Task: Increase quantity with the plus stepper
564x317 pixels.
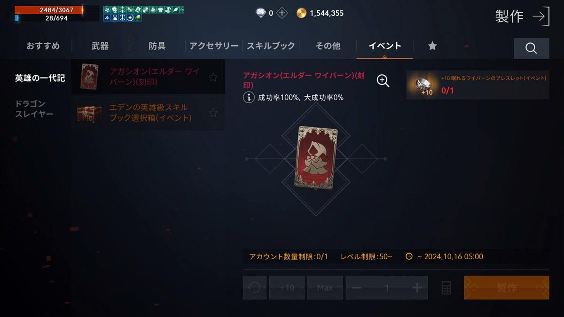Action: (416, 288)
